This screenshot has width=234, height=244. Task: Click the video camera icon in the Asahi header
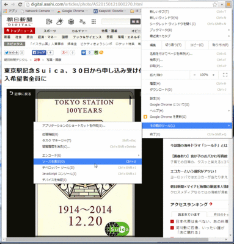click(x=49, y=21)
